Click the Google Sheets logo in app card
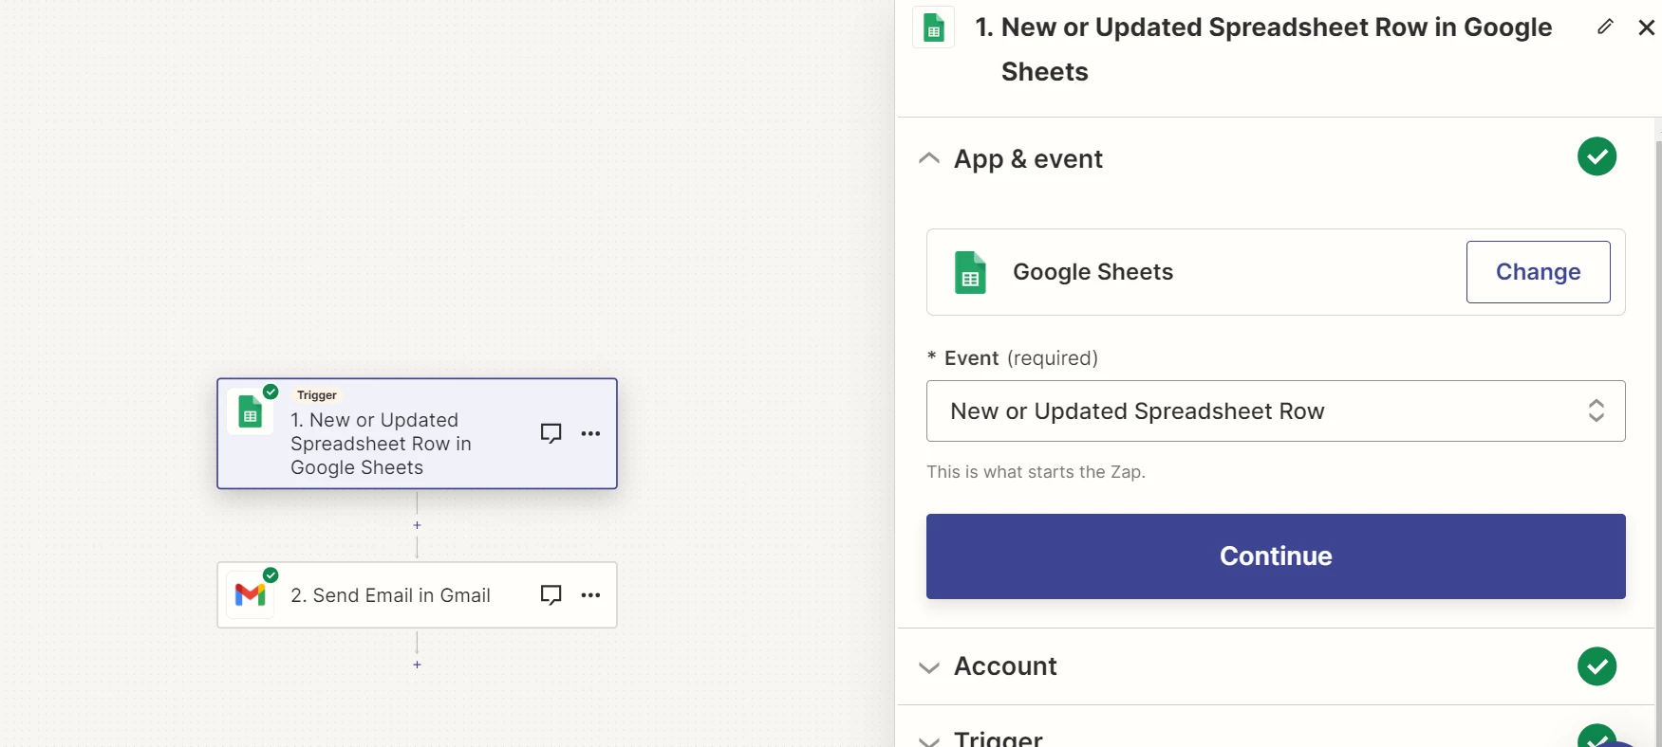 [x=970, y=272]
